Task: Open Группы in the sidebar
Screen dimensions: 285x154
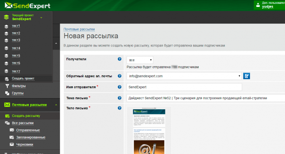Action: [x=18, y=93]
